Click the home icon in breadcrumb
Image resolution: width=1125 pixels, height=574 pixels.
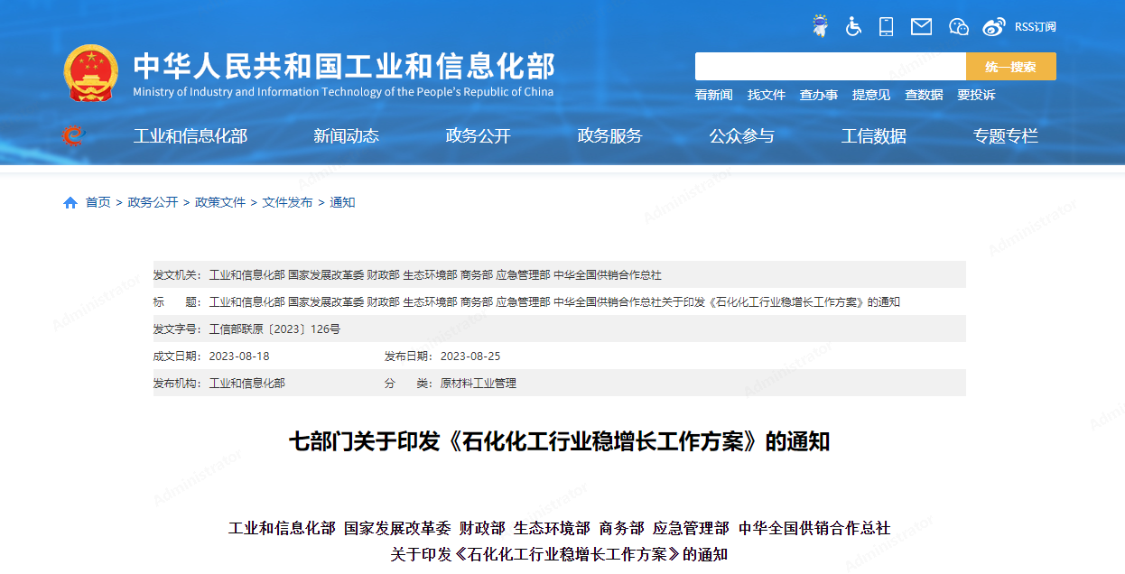pos(70,203)
